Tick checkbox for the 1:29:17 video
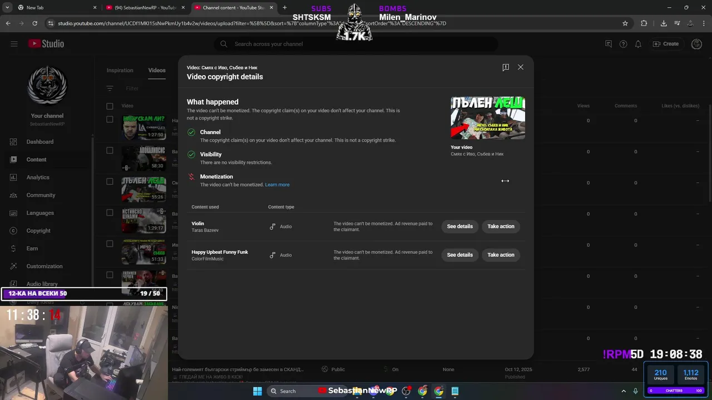Screen dimensions: 712x400 click(110, 213)
